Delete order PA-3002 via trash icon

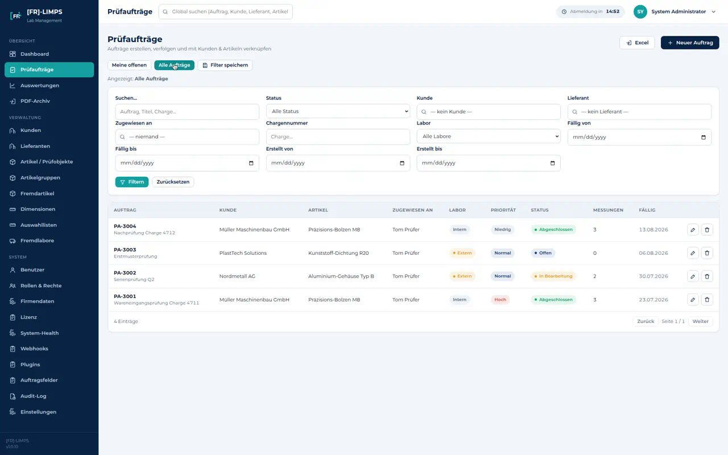pos(707,276)
